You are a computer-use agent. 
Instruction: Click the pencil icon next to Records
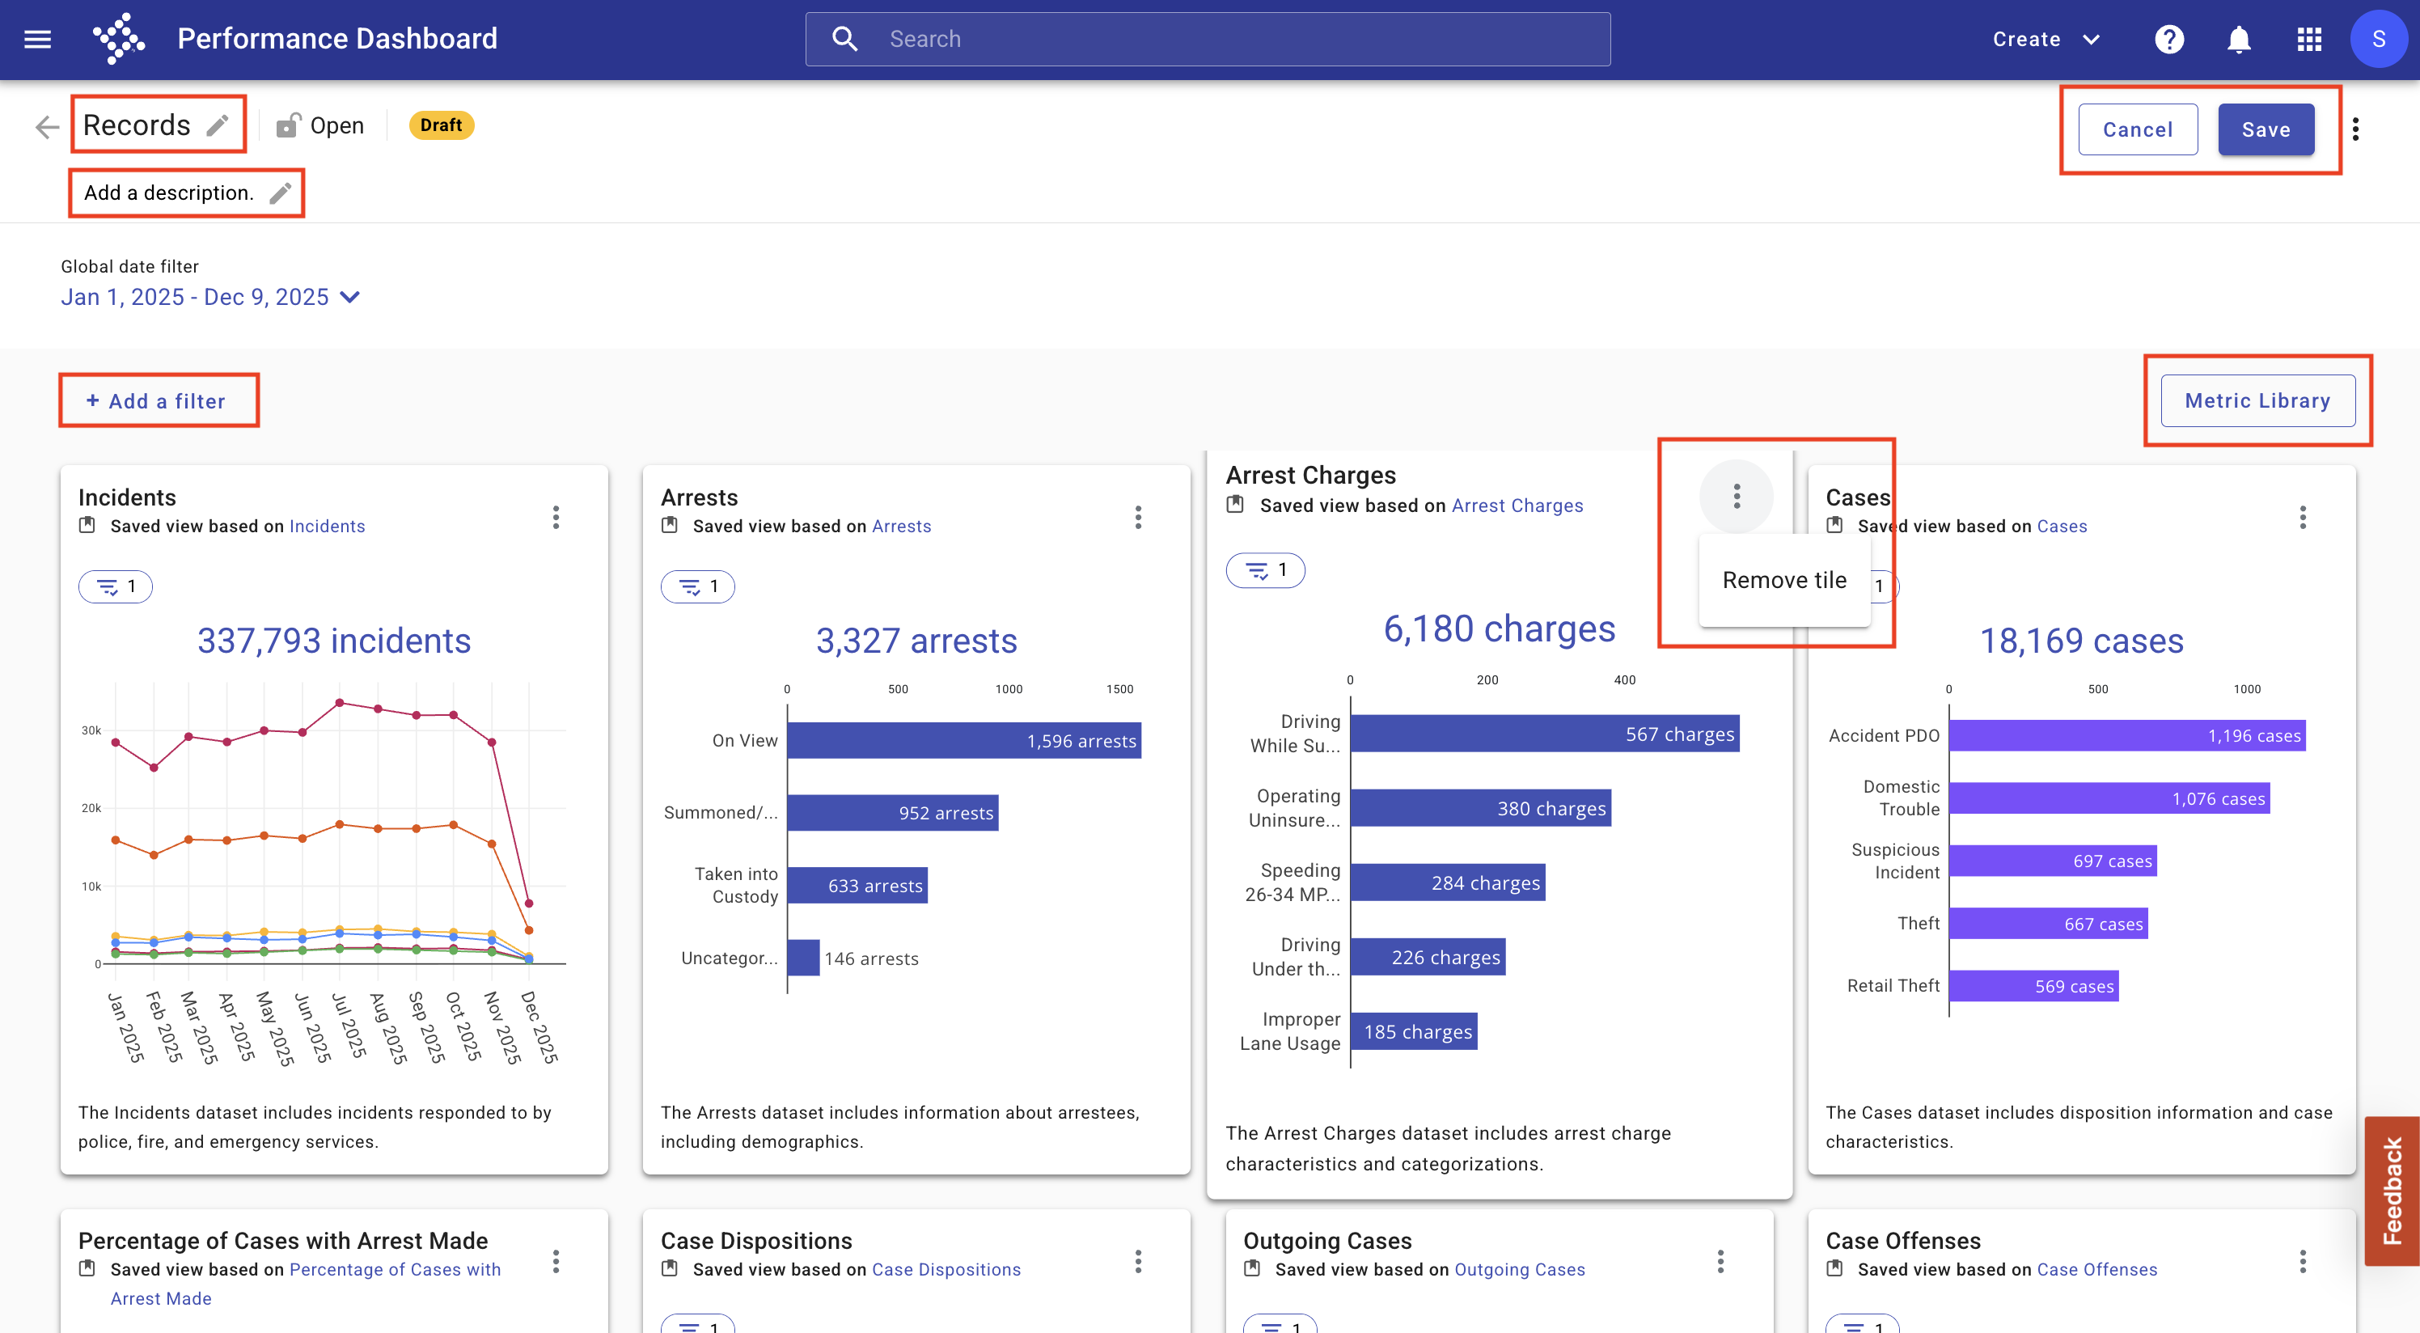tap(217, 125)
